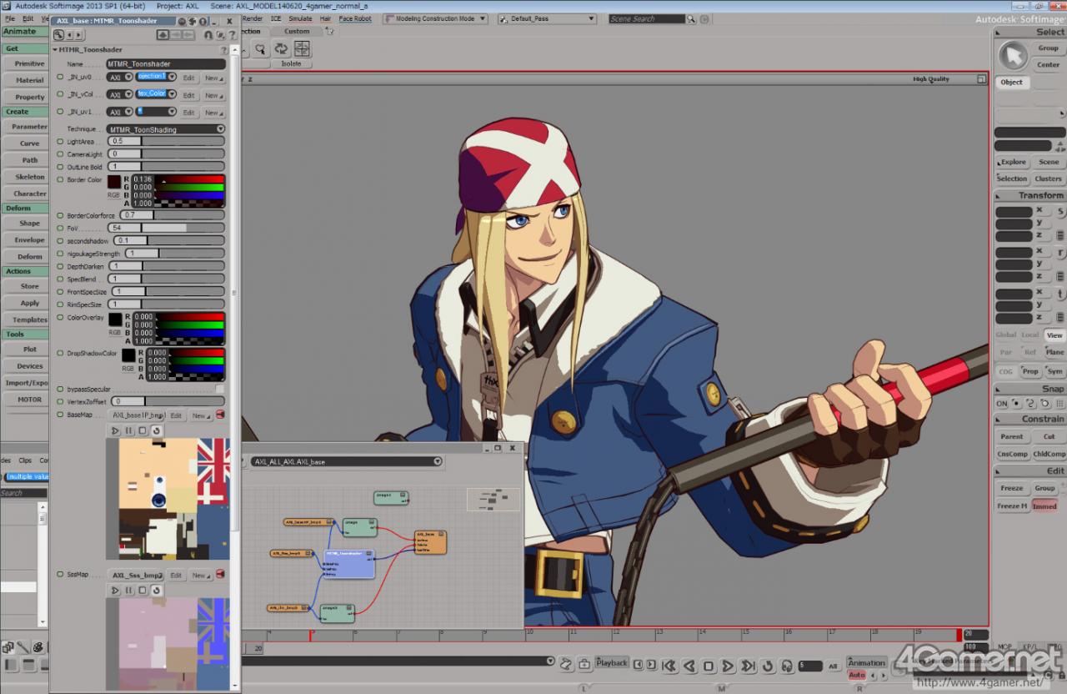
Task: Jump to the first frame icon
Action: click(x=669, y=666)
